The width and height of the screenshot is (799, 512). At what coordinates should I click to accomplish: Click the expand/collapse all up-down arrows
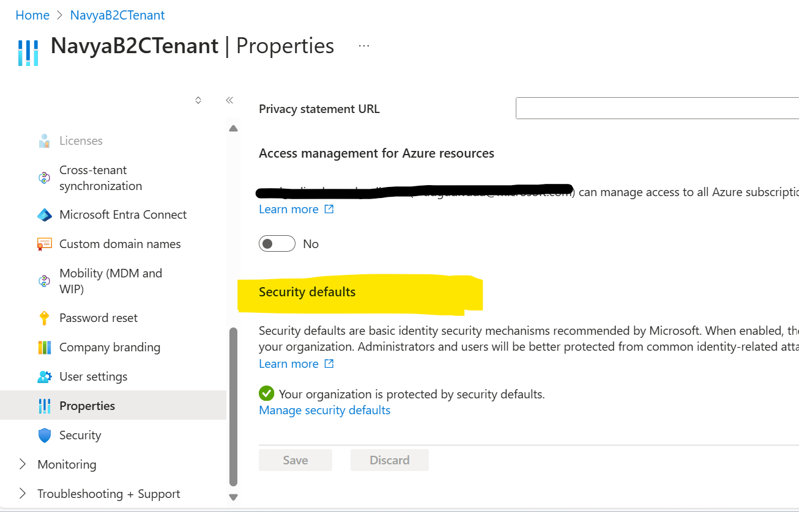point(198,100)
